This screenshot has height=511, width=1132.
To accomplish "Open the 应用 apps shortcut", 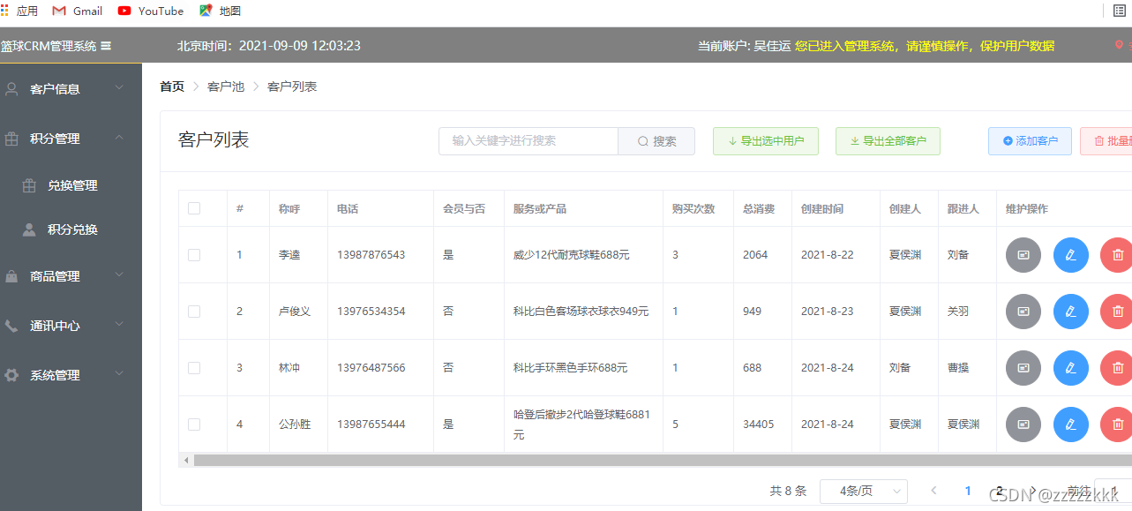I will 19,11.
